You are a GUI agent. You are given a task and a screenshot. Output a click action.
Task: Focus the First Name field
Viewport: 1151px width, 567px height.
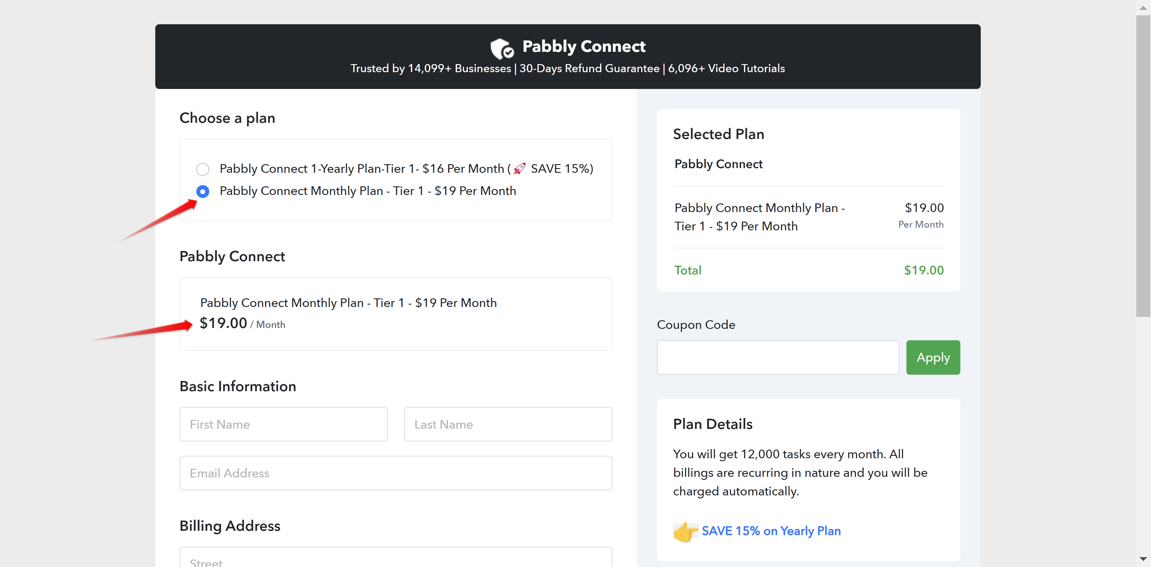click(x=283, y=424)
